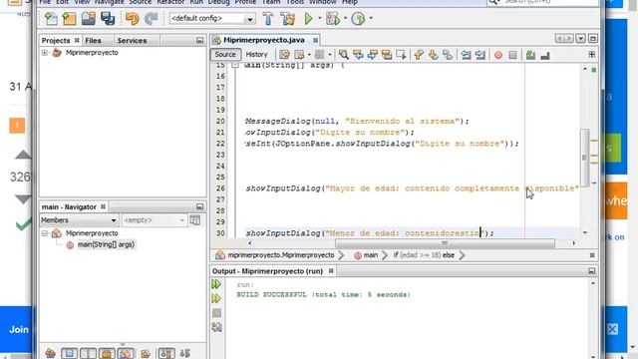Viewport: 638px width, 359px height.
Task: Click the Shift Line Left icon
Action: pos(466,55)
